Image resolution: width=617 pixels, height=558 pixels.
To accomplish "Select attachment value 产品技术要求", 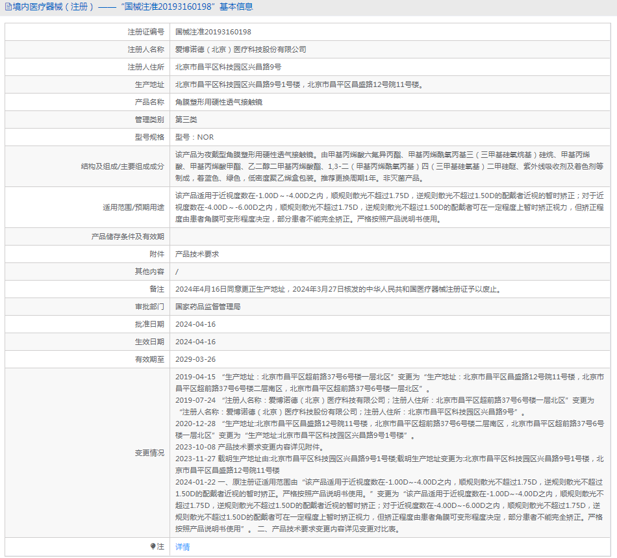I will pos(197,254).
